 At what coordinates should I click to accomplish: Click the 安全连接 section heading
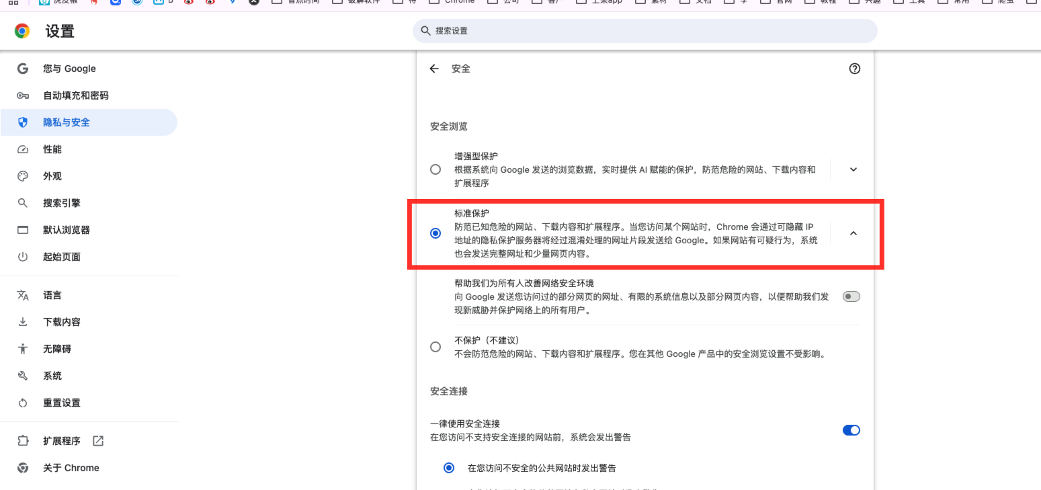(x=449, y=391)
